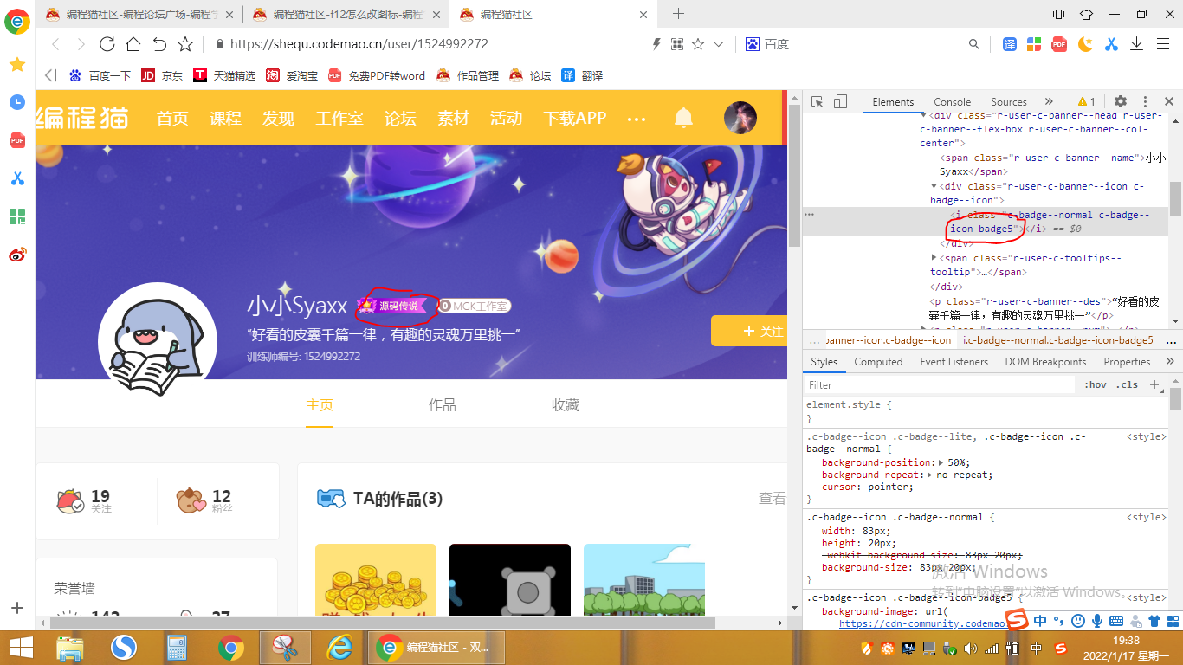This screenshot has height=665, width=1183.
Task: Click the blue scissors screenshot icon in toolbar
Action: tap(1111, 44)
